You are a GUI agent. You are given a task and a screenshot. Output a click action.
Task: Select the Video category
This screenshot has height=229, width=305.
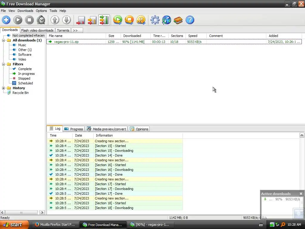[22, 59]
